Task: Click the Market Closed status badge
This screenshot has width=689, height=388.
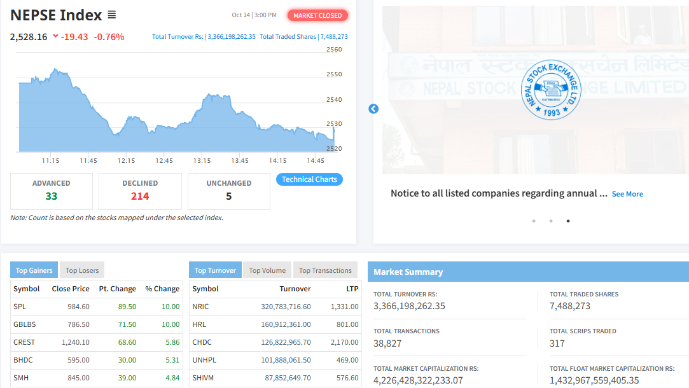Action: coord(317,15)
